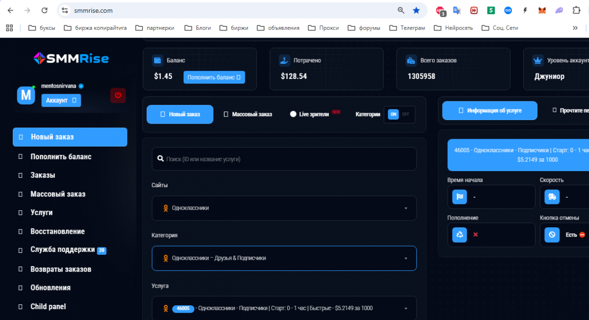Viewport: 589px width, 320px height.
Task: Click the red power logout icon
Action: click(118, 95)
